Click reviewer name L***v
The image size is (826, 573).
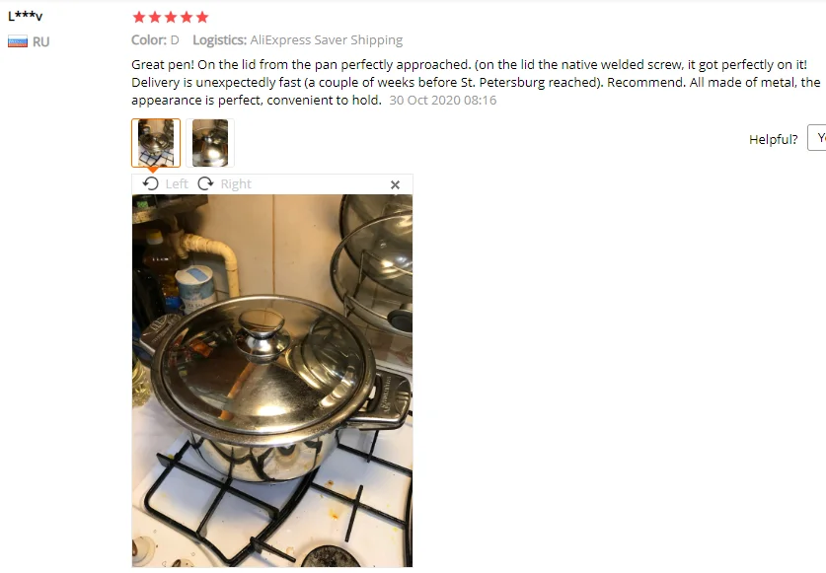pyautogui.click(x=25, y=16)
